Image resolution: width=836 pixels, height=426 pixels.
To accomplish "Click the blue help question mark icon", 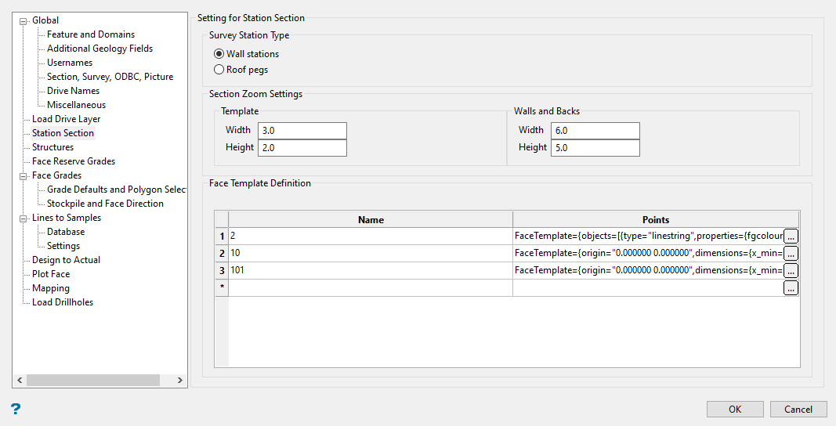I will click(16, 409).
